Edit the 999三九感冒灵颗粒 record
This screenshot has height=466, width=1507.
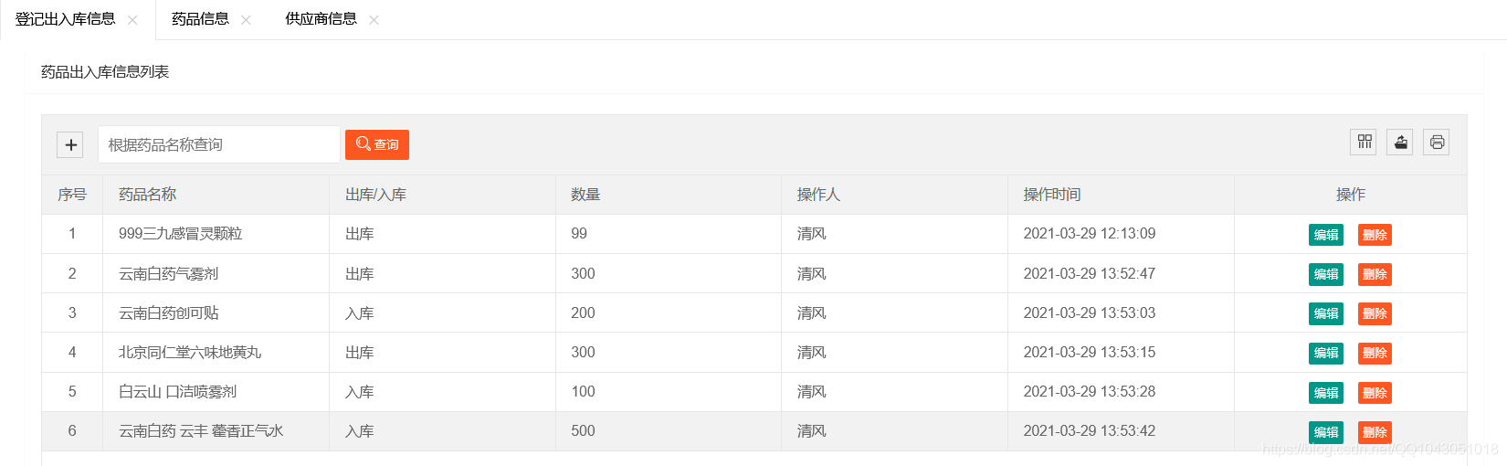pos(1325,235)
